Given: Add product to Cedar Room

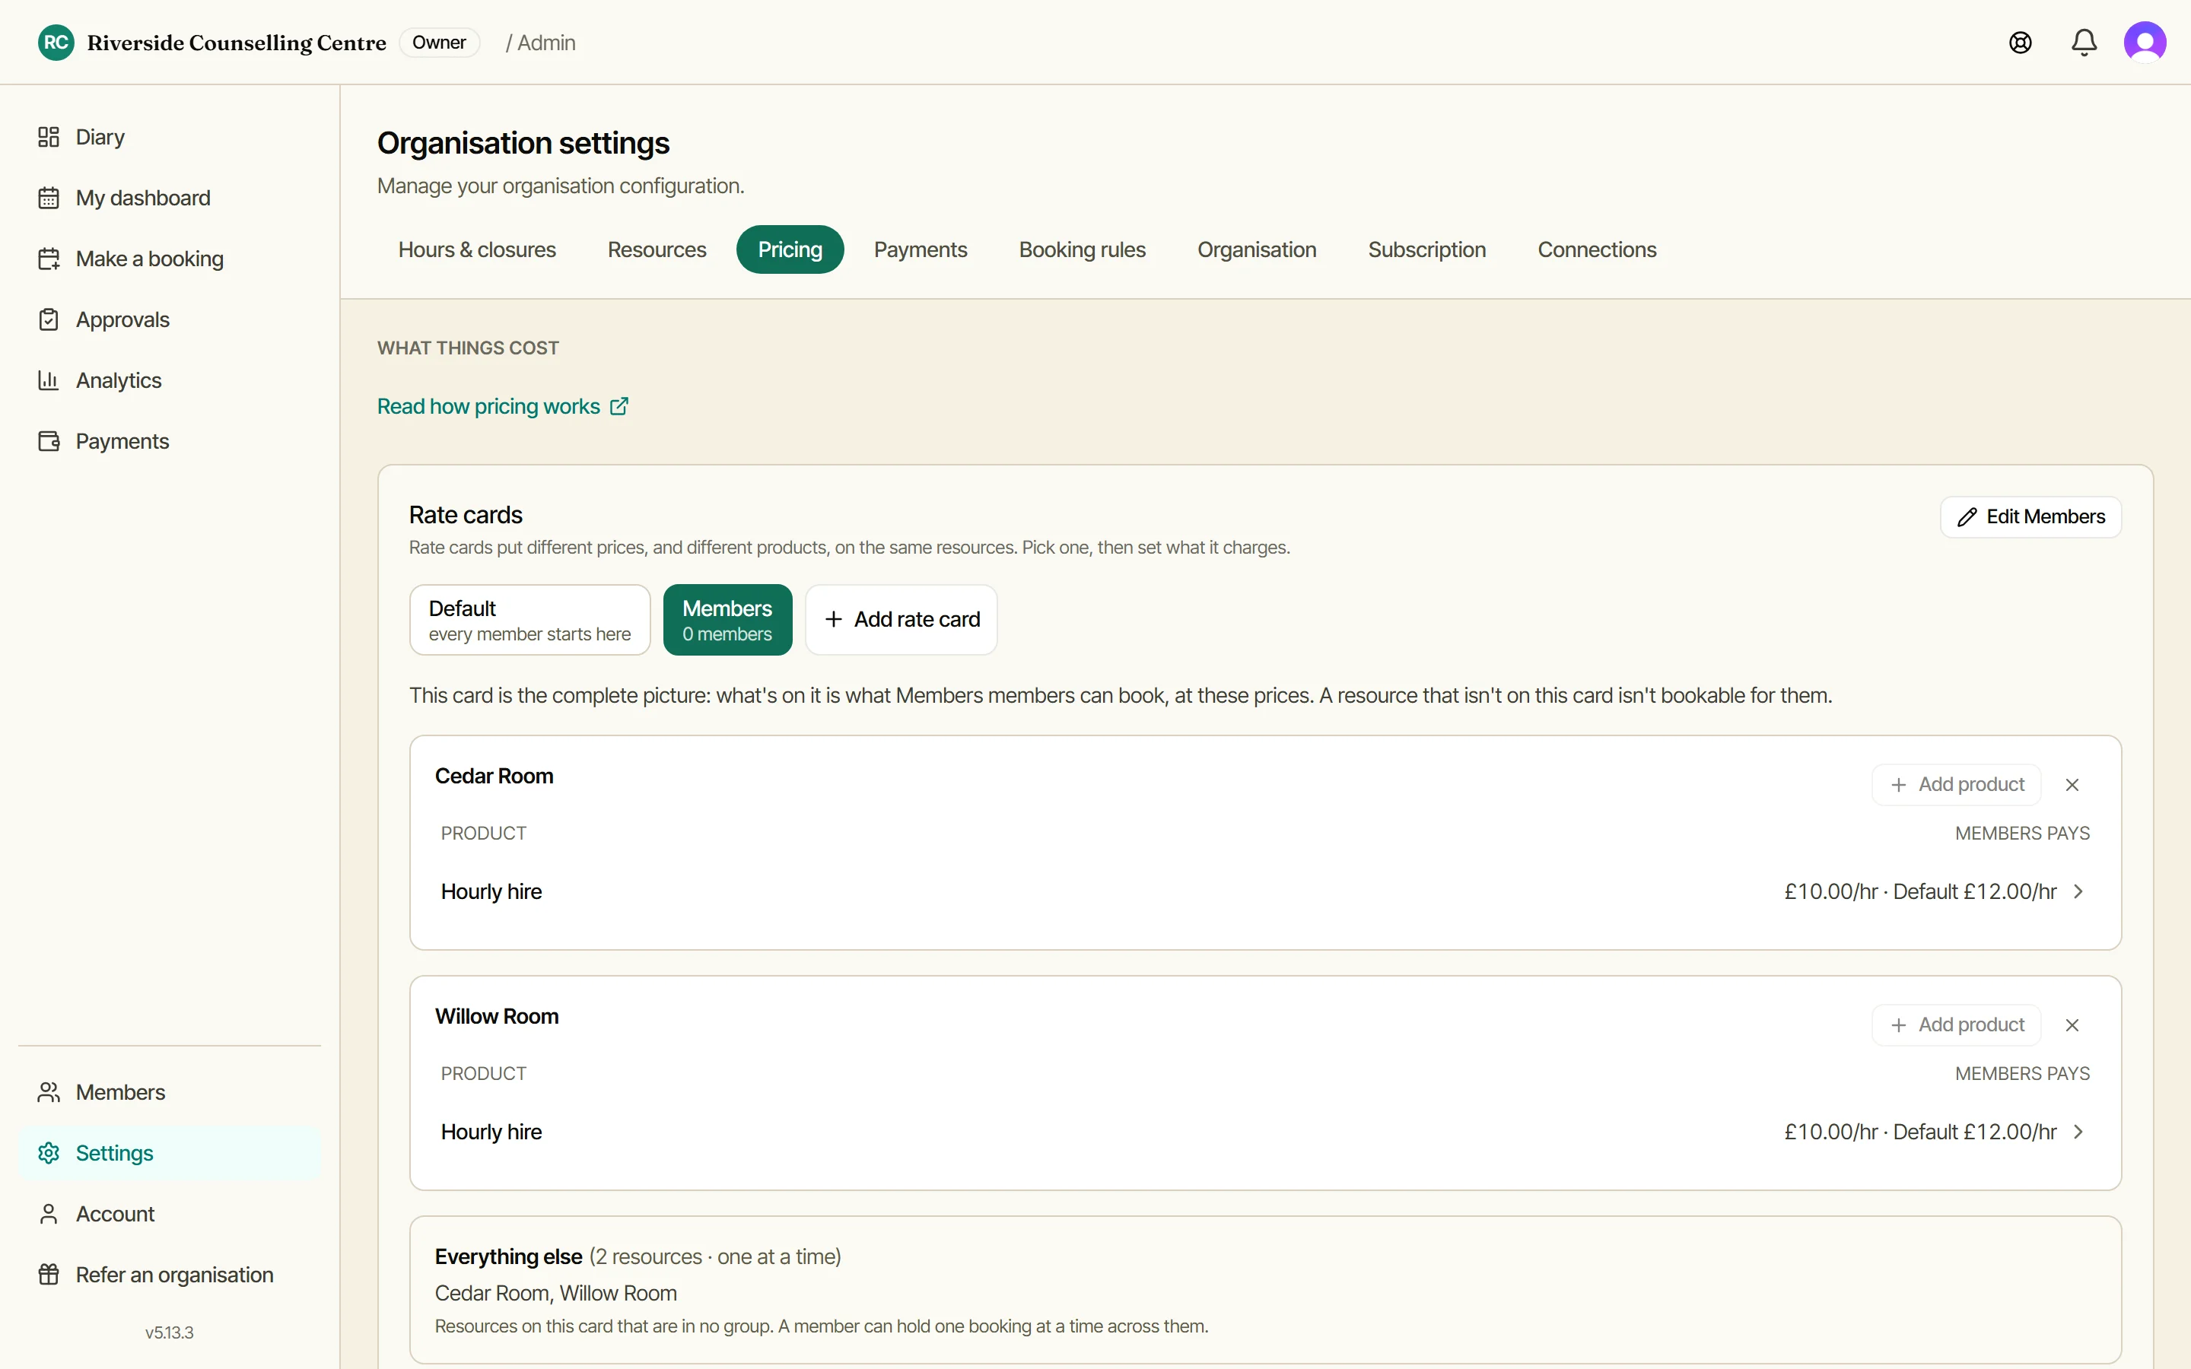Looking at the screenshot, I should coord(1956,784).
